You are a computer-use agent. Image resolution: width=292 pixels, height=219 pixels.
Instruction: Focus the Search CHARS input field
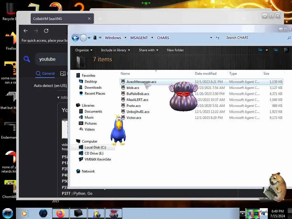coord(255,38)
